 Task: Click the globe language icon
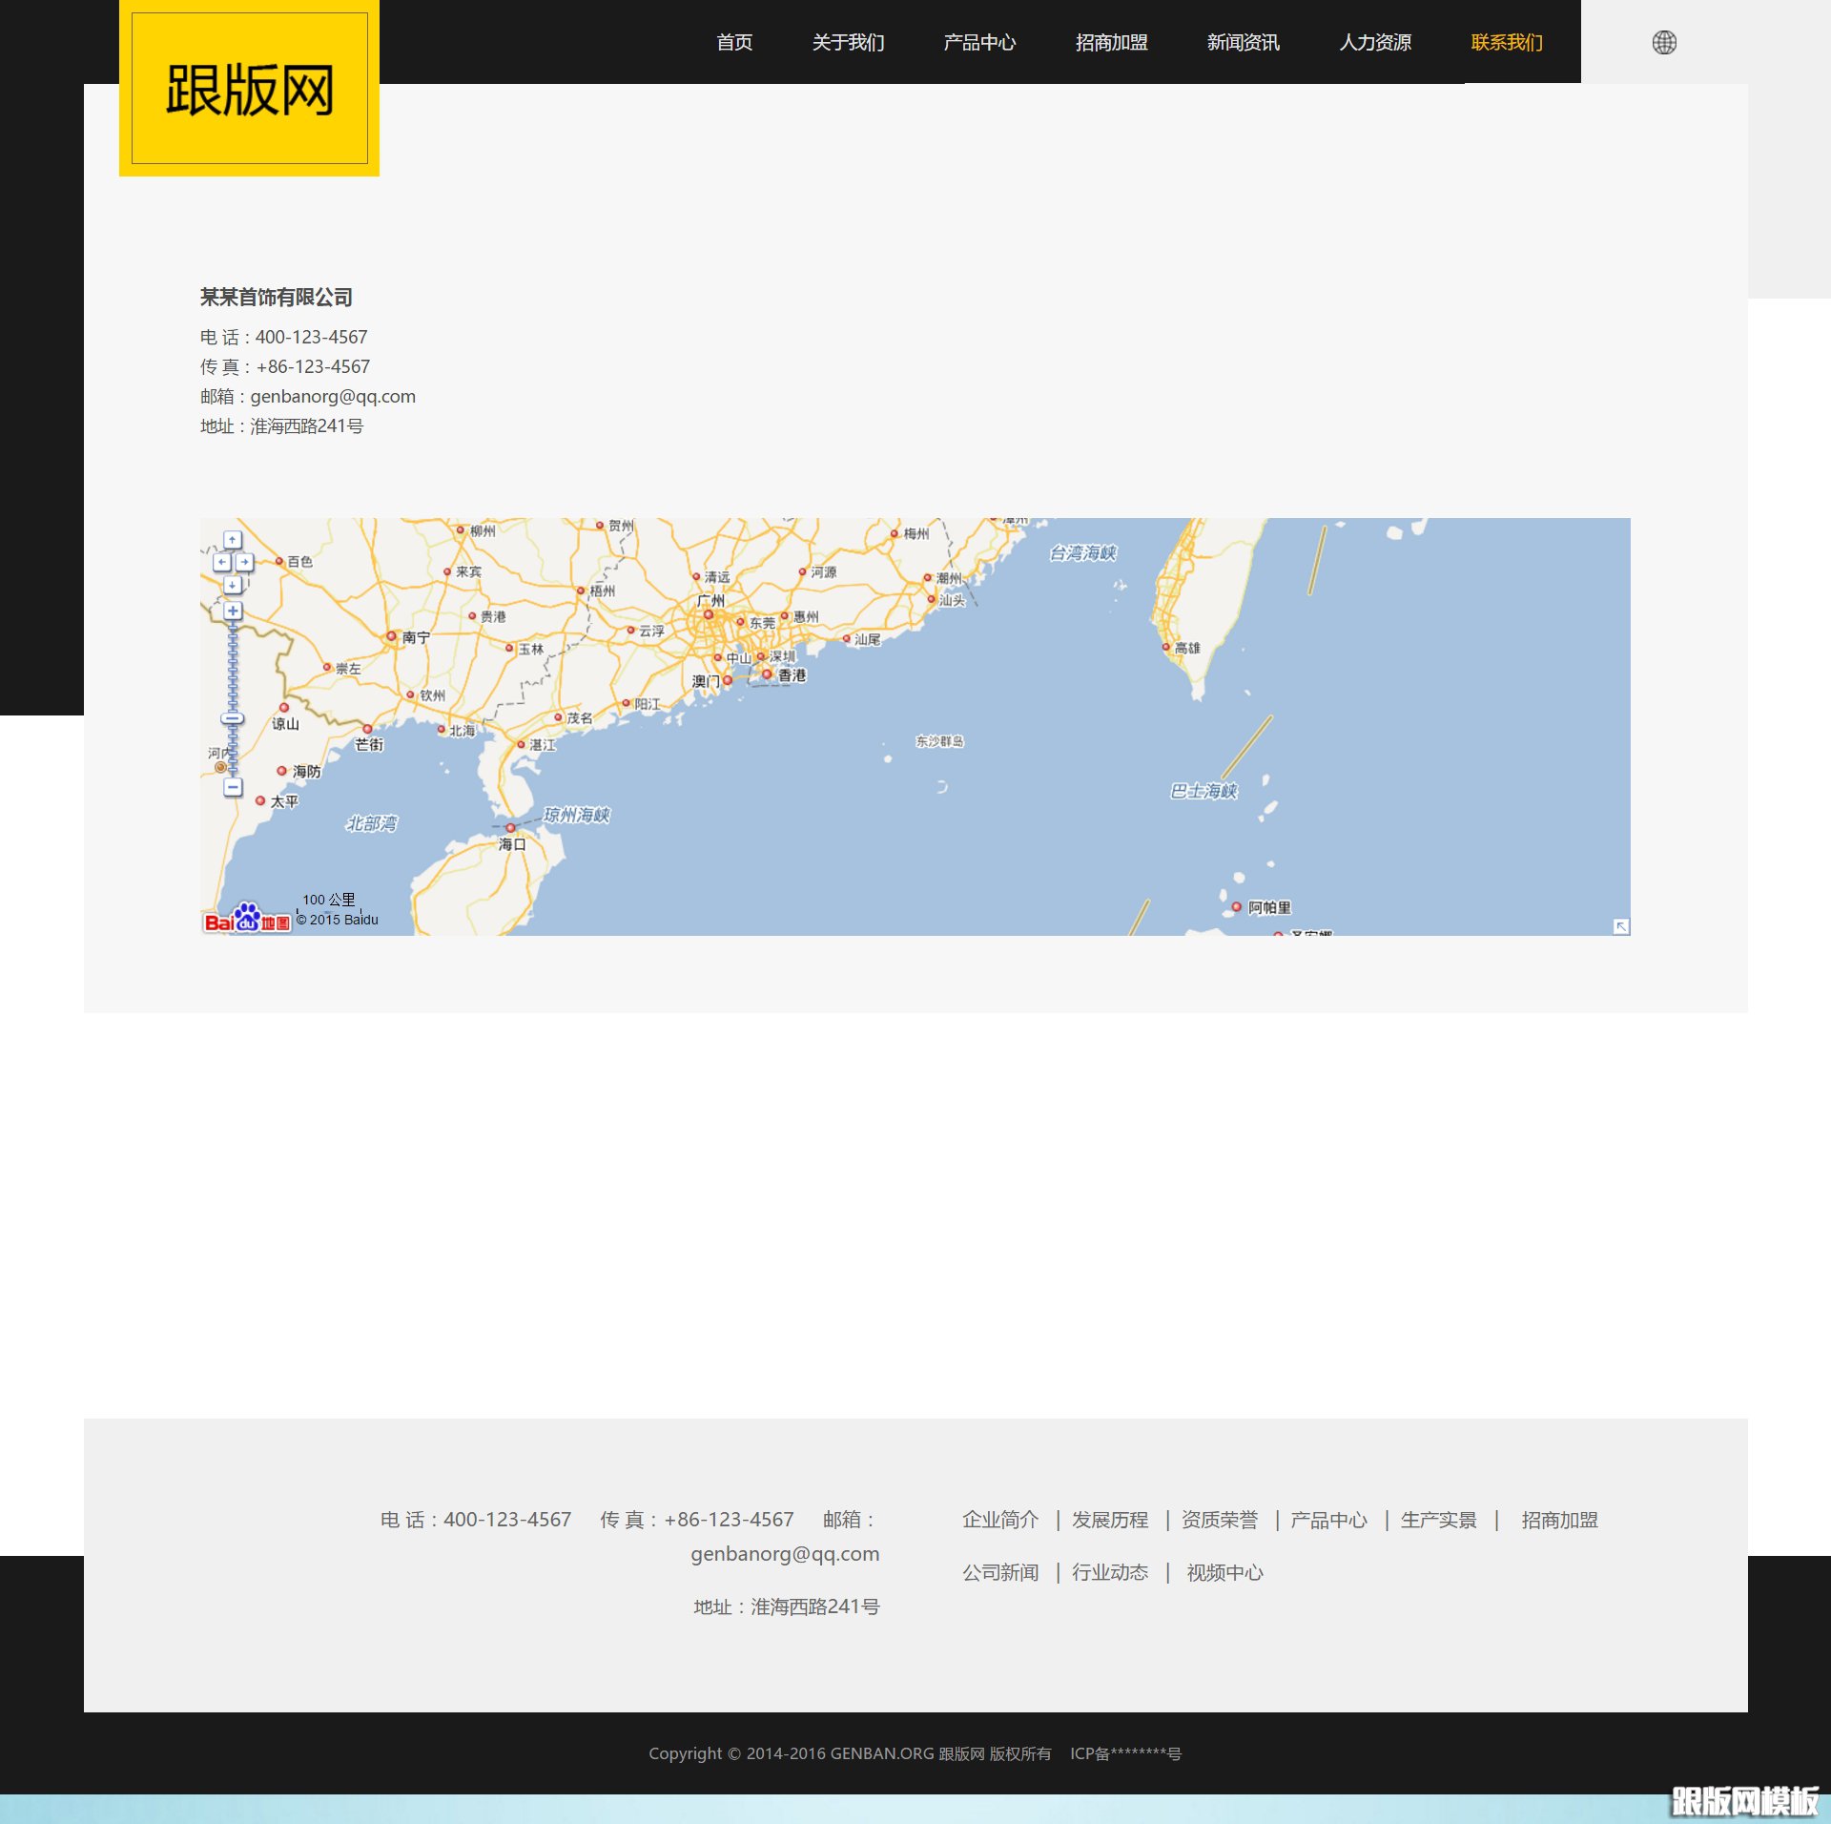[x=1664, y=42]
